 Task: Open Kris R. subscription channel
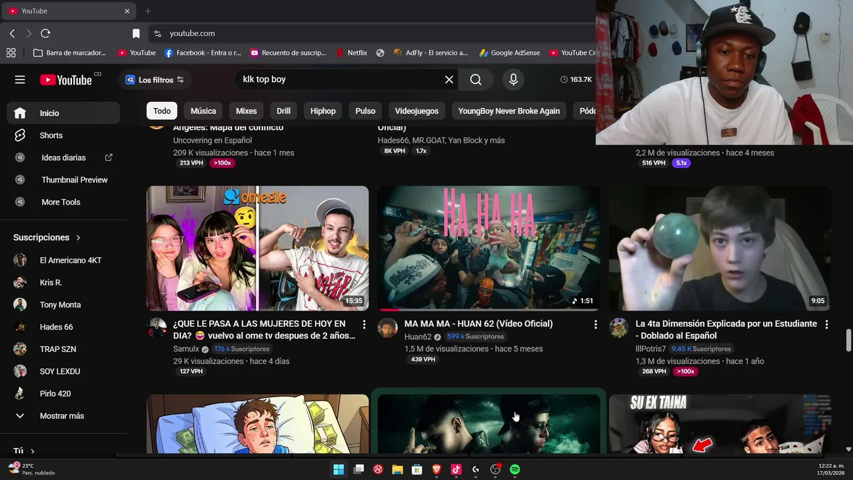coord(63,283)
